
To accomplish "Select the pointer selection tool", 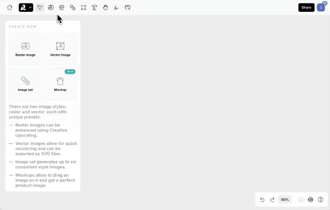I will coord(40,7).
